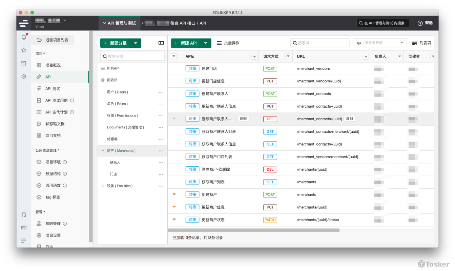Click the 列表项 column settings icon
The image size is (455, 271).
click(x=414, y=43)
